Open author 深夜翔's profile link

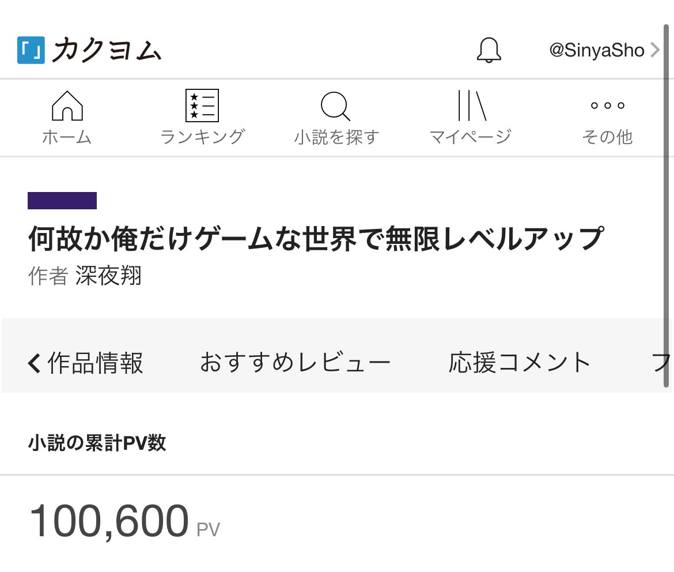(108, 276)
